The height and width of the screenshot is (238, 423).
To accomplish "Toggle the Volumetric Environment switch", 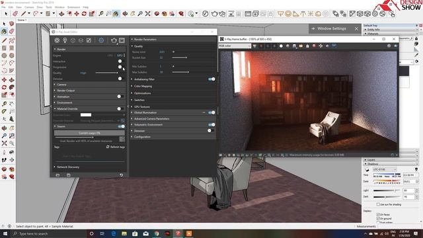I will (x=211, y=125).
